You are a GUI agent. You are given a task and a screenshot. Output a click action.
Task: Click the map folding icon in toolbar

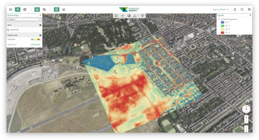point(44,9)
